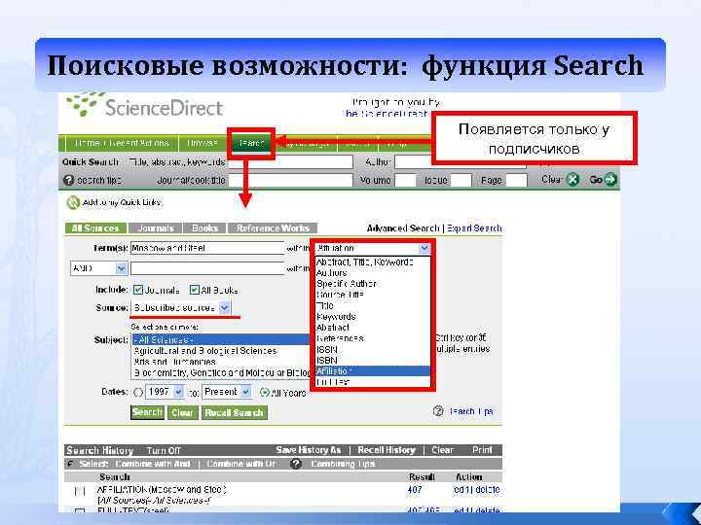This screenshot has width=701, height=525.
Task: Switch to the Journals tab
Action: pos(155,228)
